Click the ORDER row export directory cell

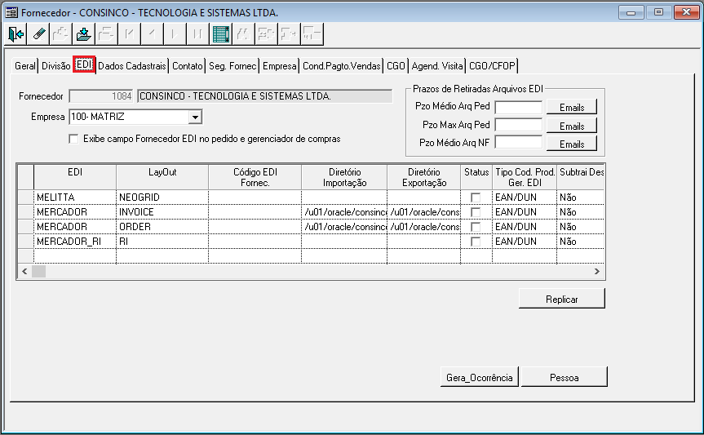[424, 227]
